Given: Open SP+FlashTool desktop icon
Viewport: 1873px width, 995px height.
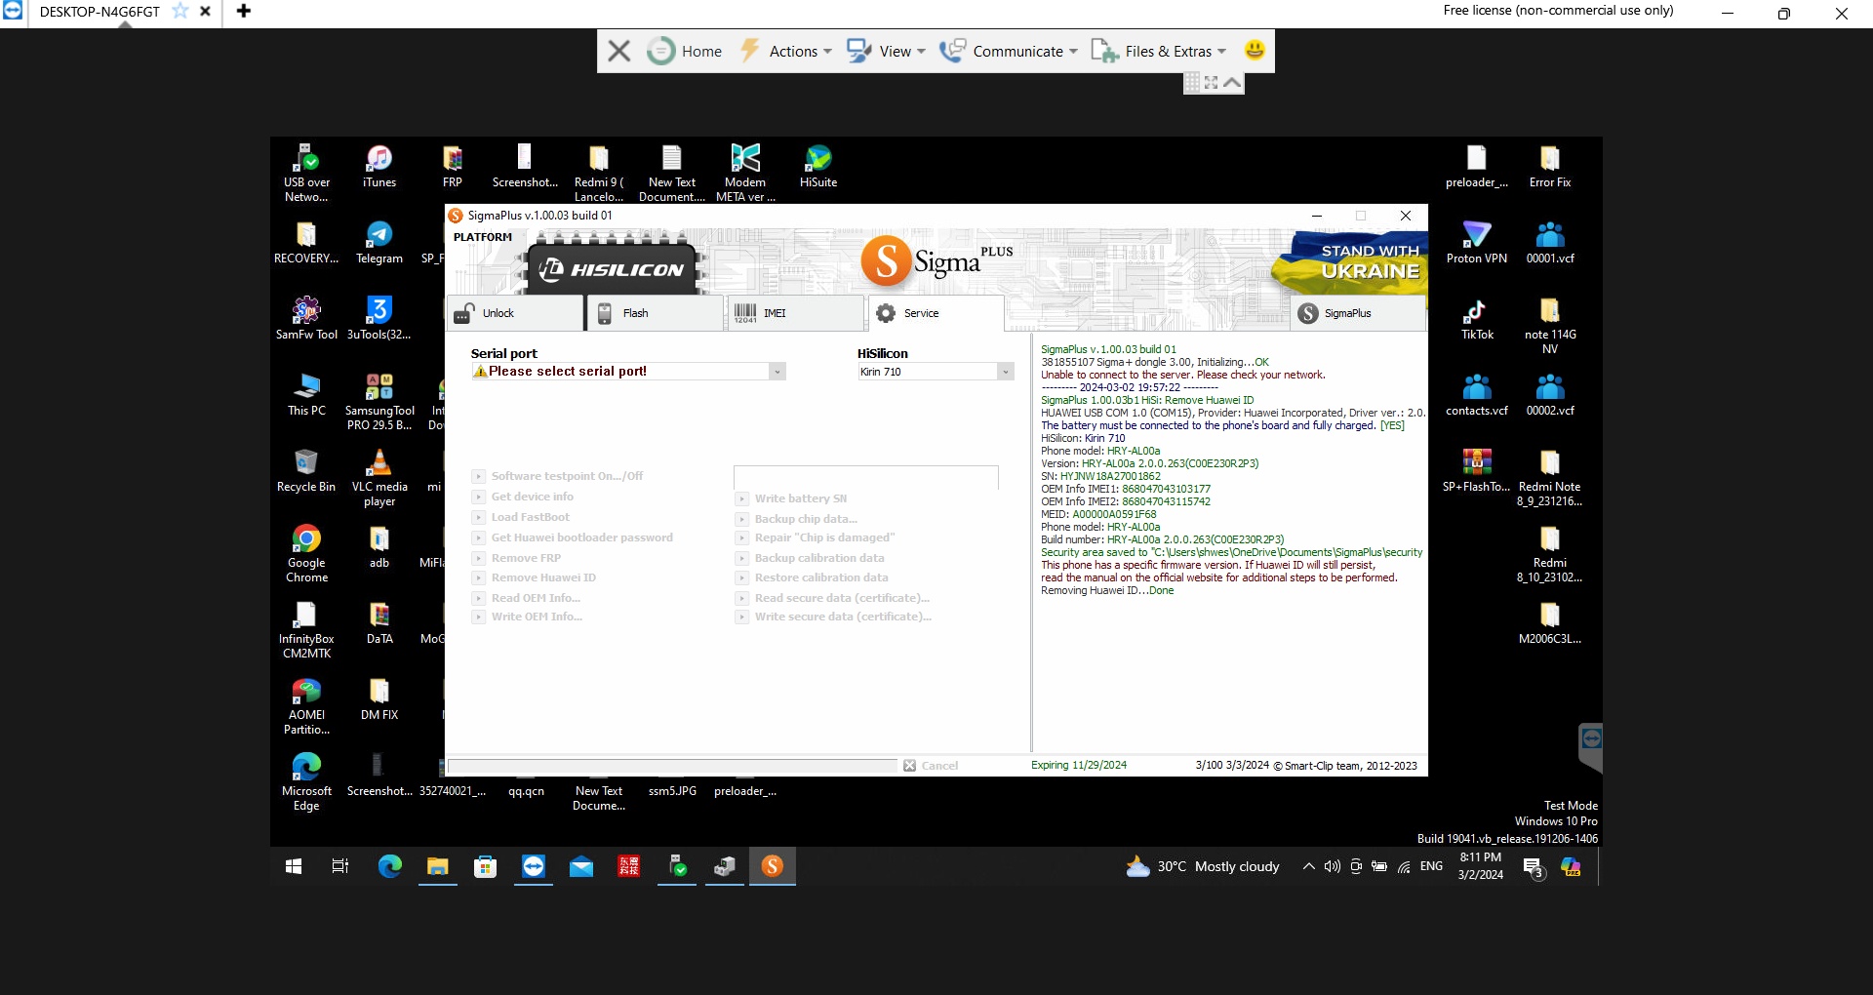Looking at the screenshot, I should 1477,470.
